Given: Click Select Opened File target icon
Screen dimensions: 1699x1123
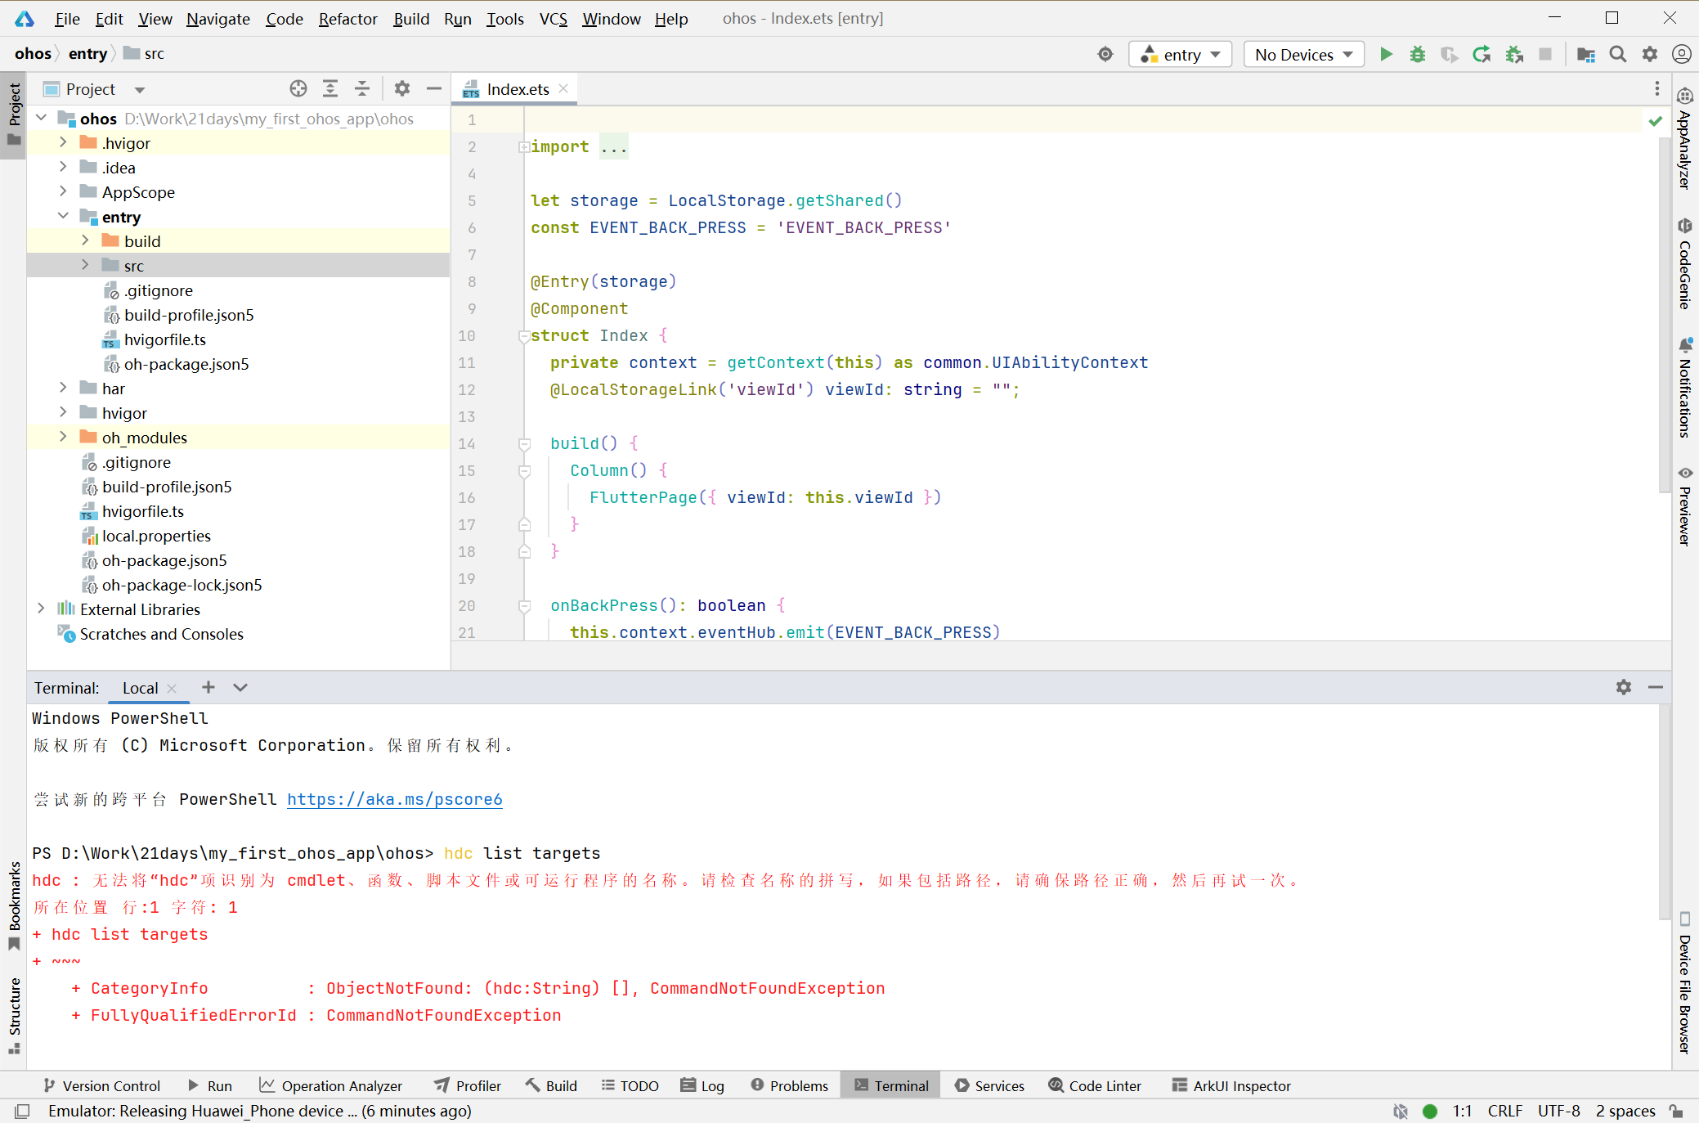Looking at the screenshot, I should click(298, 89).
